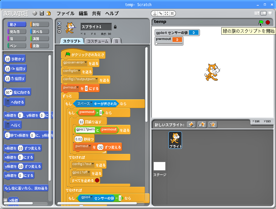Click the red stop-all button
Viewport: 276px width, 209px height.
tap(268, 22)
